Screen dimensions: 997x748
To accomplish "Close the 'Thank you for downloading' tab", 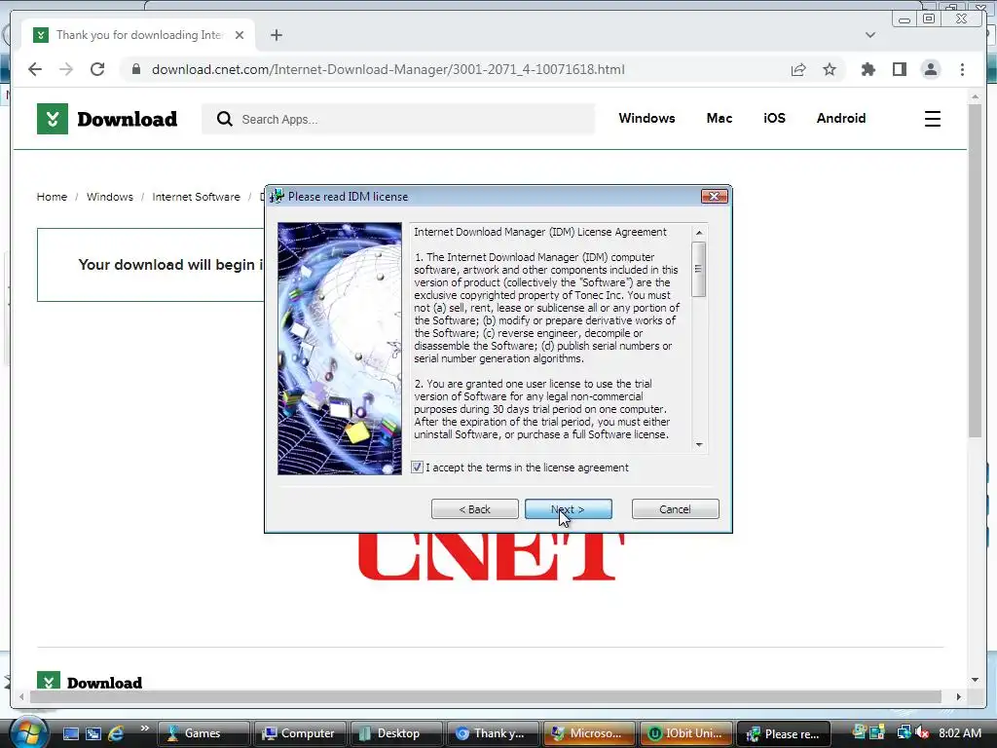I will coord(240,35).
